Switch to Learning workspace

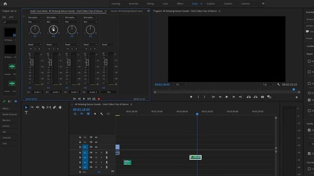[116, 3]
